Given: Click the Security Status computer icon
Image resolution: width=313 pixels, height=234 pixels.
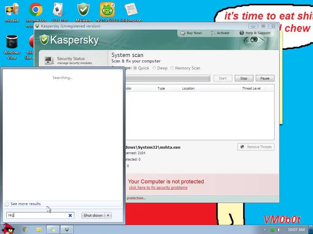Looking at the screenshot, I should click(x=49, y=61).
